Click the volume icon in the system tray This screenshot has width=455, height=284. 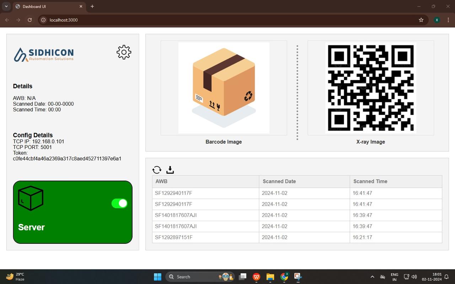point(414,277)
